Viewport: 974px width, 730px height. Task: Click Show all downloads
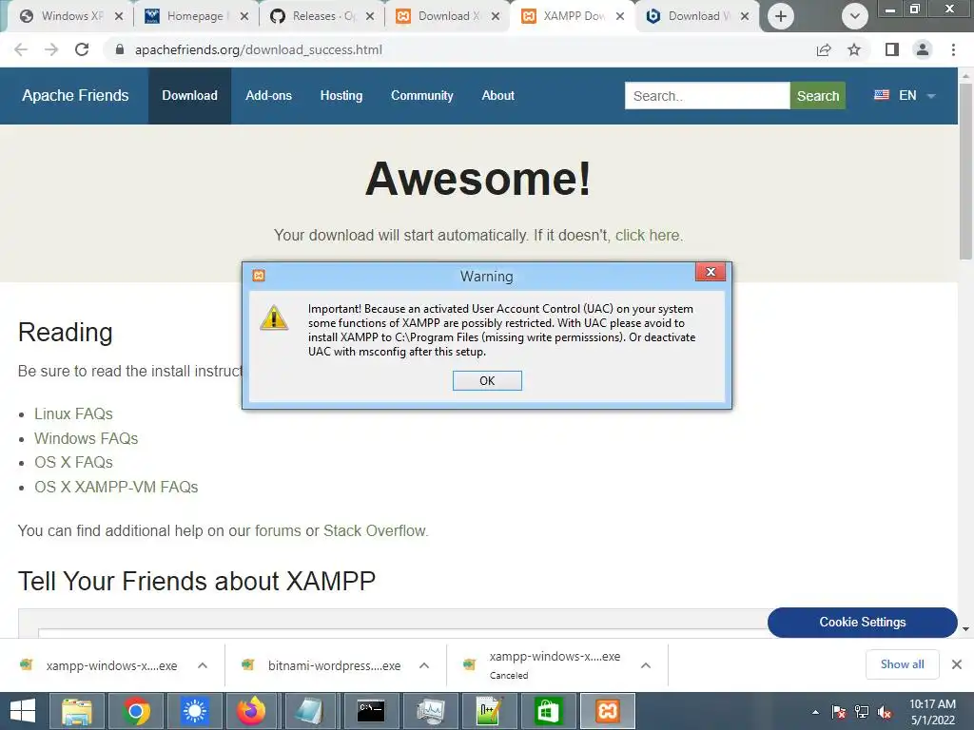pyautogui.click(x=902, y=664)
